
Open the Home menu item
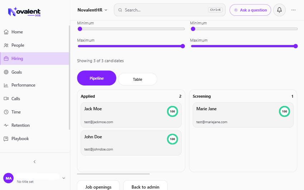(x=35, y=32)
